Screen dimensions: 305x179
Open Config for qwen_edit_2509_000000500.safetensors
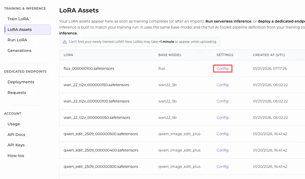click(x=222, y=134)
